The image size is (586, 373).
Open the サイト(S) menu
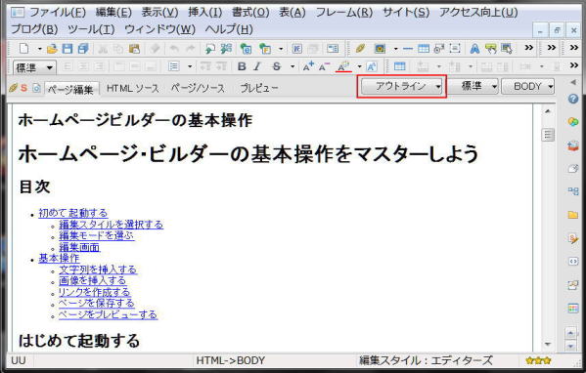[x=406, y=13]
